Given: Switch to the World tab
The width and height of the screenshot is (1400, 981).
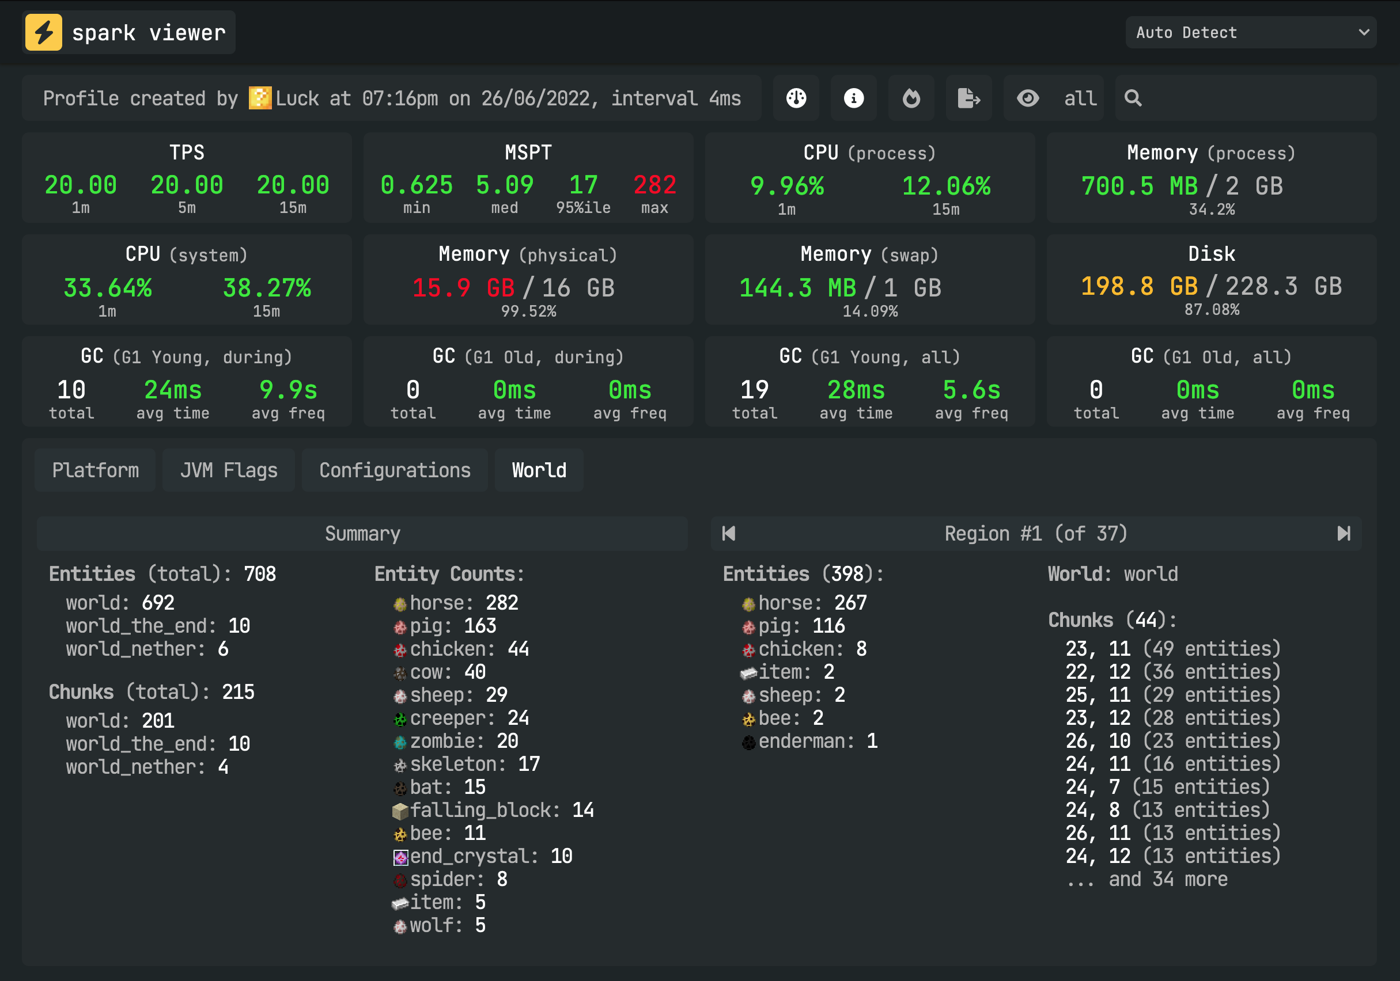Looking at the screenshot, I should 539,469.
